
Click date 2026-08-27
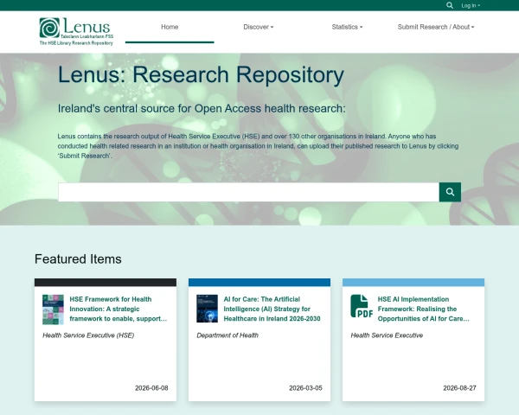[460, 388]
